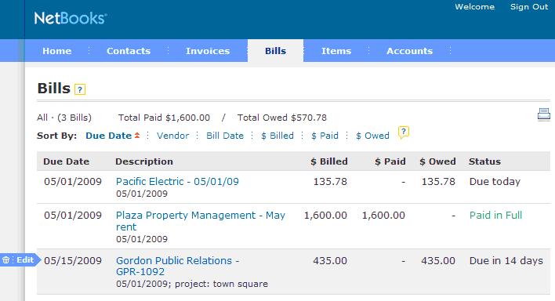555x301 pixels.
Task: Select the Bills tab
Action: coord(275,51)
